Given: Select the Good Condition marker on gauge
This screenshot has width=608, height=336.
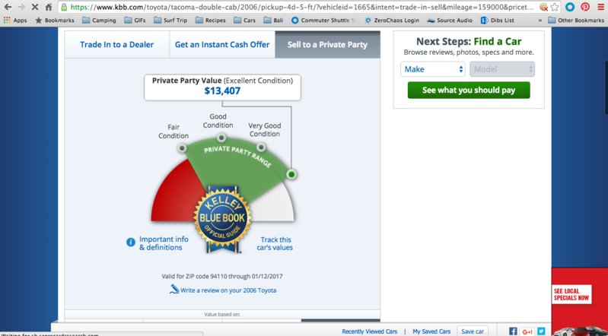Looking at the screenshot, I should tap(221, 137).
